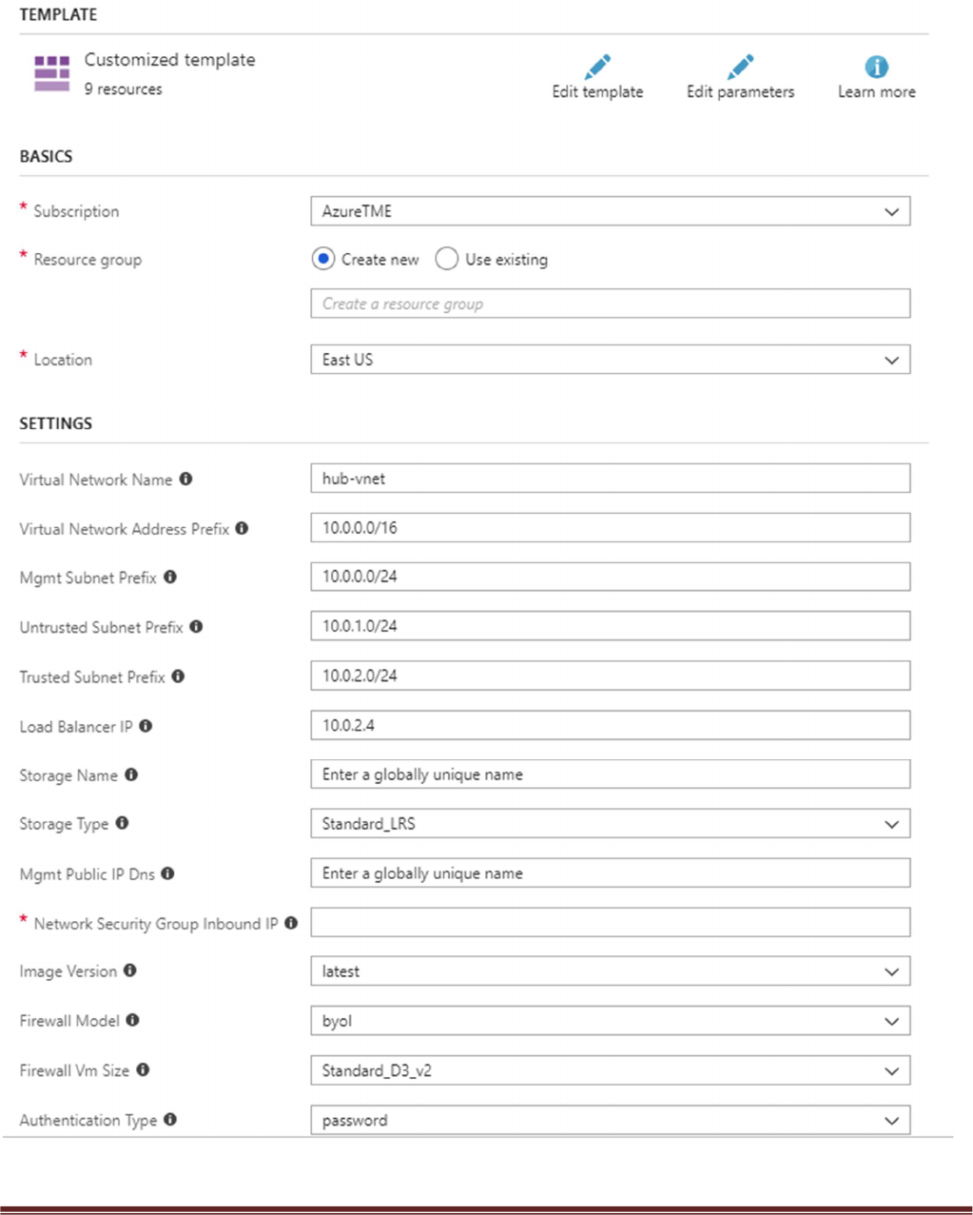Show info tooltip for Storage Type
This screenshot has height=1215, width=973.
pos(122,823)
